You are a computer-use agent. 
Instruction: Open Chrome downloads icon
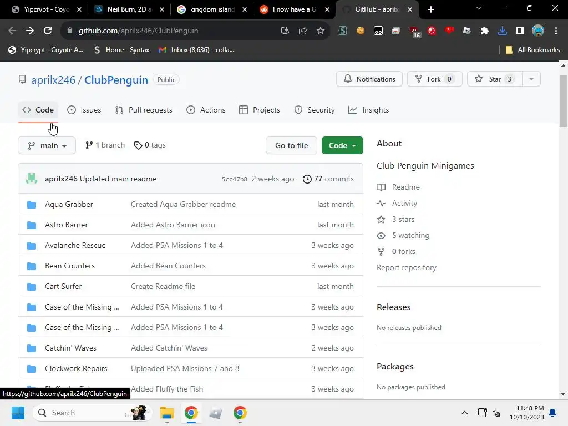[503, 31]
